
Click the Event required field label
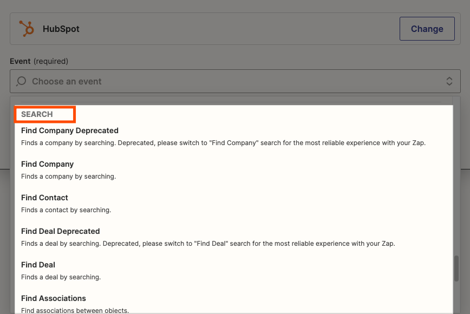point(39,61)
